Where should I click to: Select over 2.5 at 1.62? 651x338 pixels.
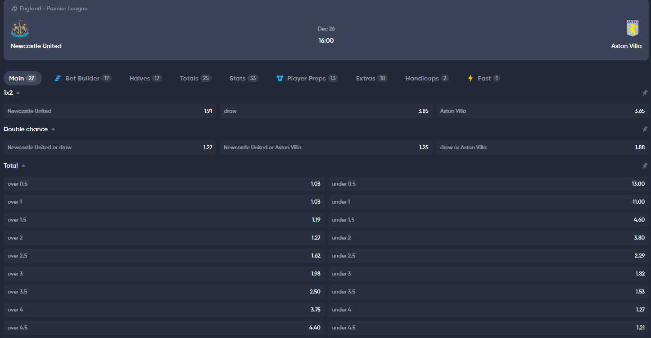[164, 256]
